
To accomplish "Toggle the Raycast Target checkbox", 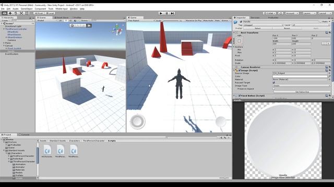I will coord(273,83).
